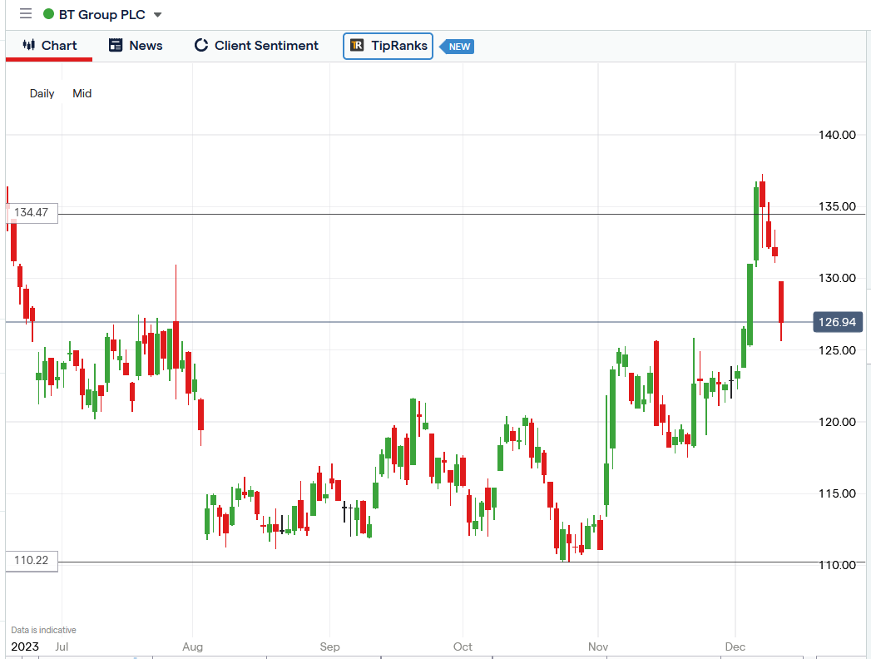This screenshot has width=871, height=659.
Task: Click the Jul label on time axis
Action: tap(62, 647)
